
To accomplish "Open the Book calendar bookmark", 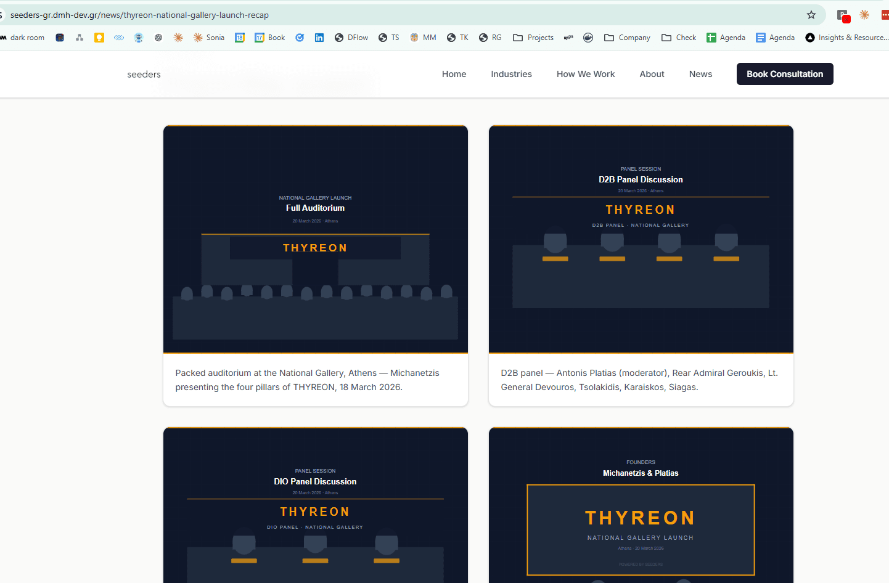I will (x=270, y=38).
